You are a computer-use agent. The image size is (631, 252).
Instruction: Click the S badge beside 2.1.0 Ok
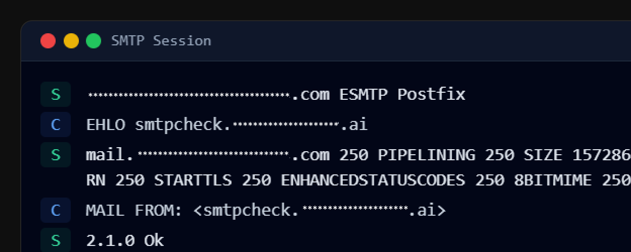(x=56, y=240)
